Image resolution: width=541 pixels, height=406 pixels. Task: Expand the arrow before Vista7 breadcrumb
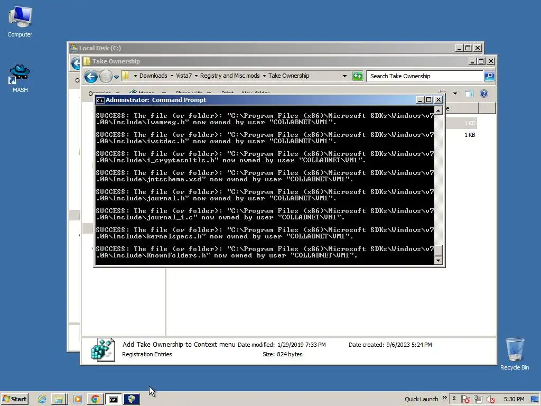(x=172, y=76)
